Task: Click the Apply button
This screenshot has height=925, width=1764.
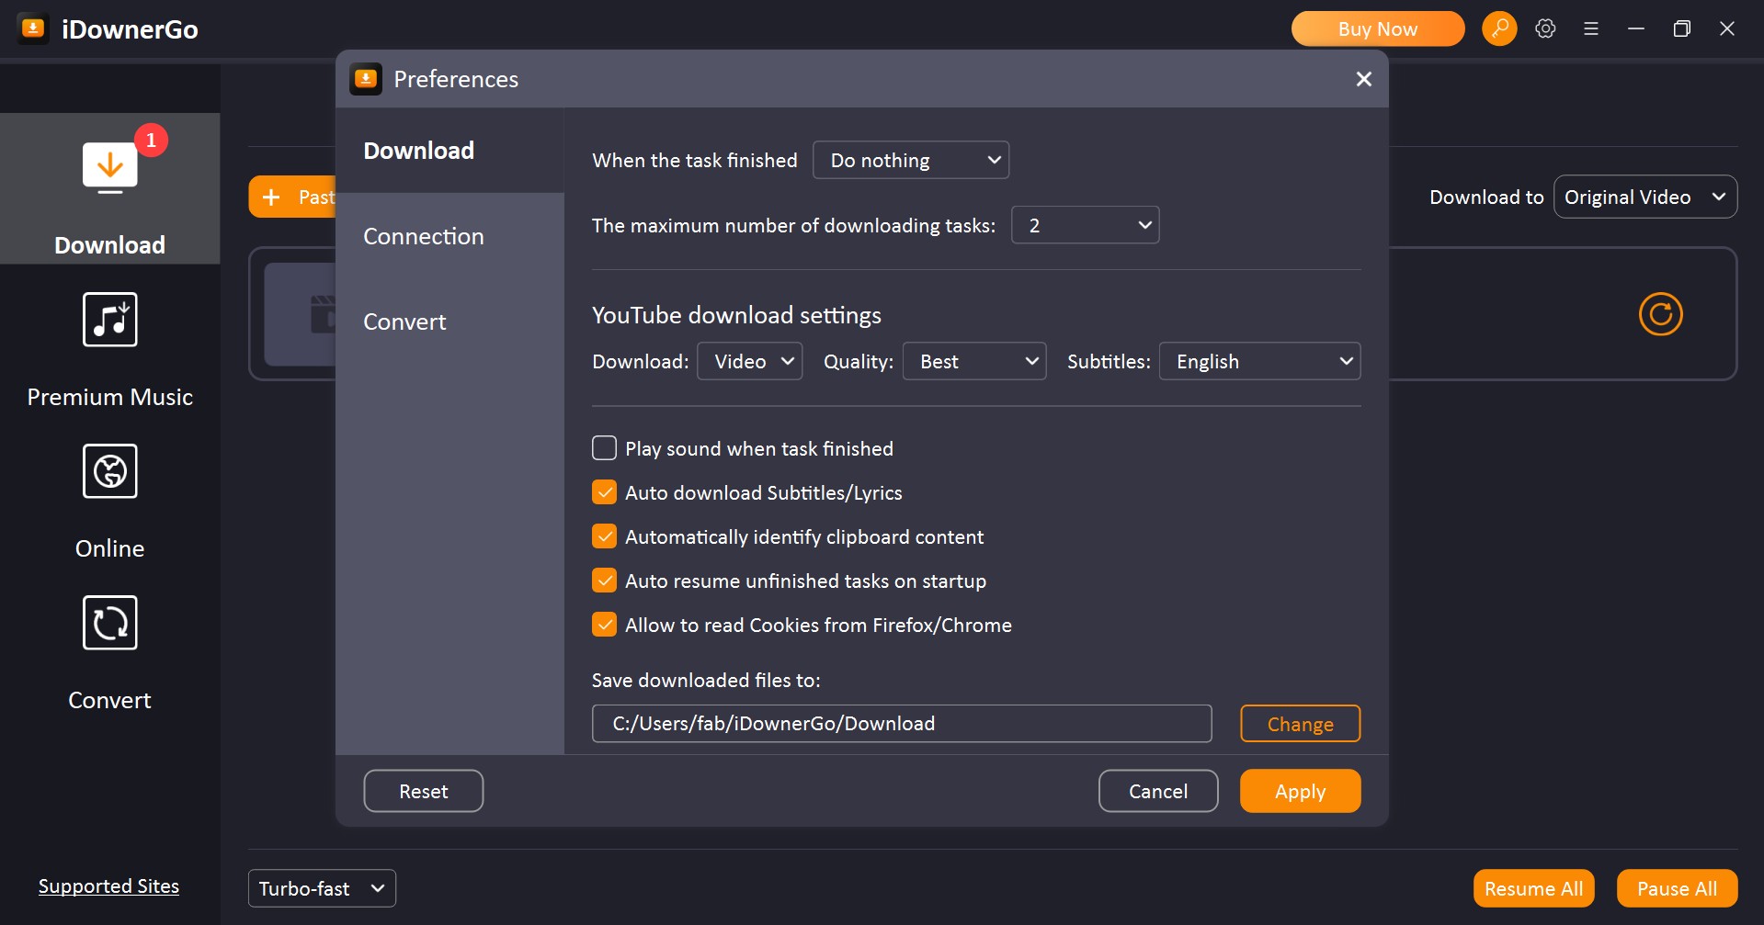Action: coord(1299,791)
